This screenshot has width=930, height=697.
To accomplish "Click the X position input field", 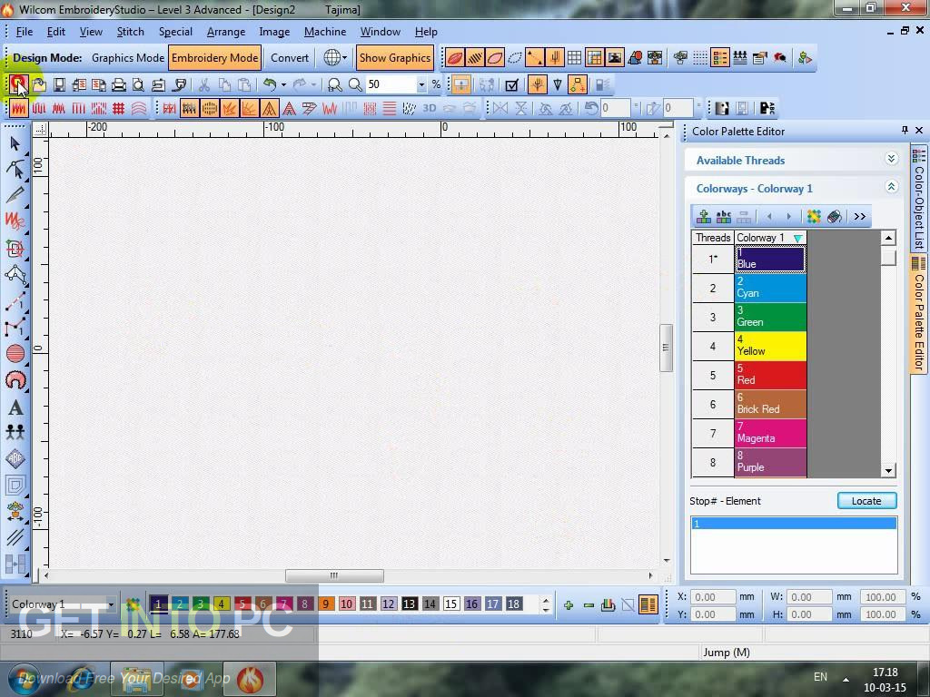I will 716,597.
